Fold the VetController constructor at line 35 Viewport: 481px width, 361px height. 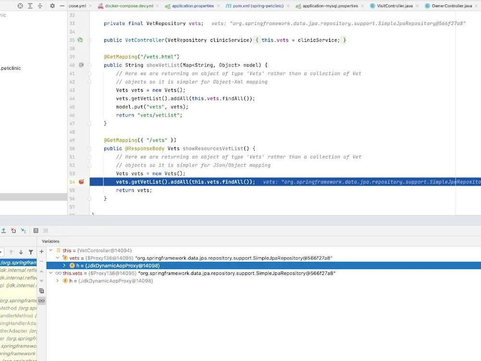click(x=89, y=40)
